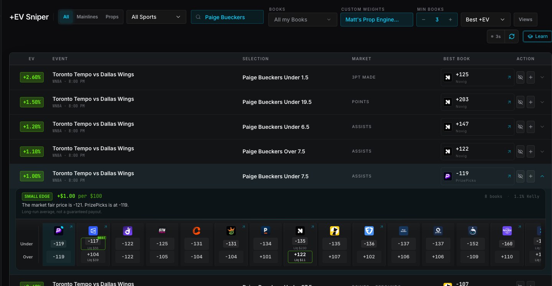The height and width of the screenshot is (286, 552).
Task: Expand the Under 1.5 row chevron
Action: pos(542,77)
